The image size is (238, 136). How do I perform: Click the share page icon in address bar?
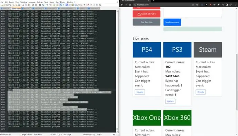(x=193, y=5)
